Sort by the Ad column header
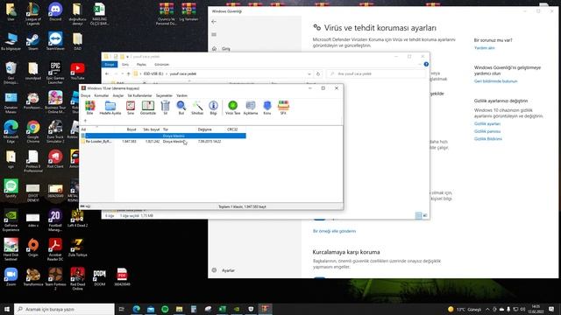561x315 pixels. [83, 129]
